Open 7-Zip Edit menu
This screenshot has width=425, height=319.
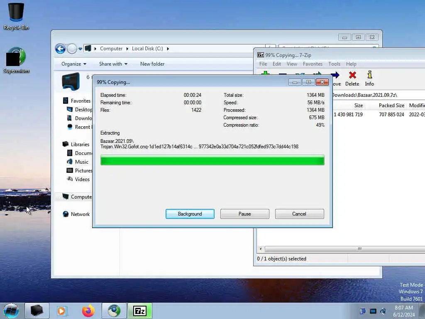tap(277, 64)
